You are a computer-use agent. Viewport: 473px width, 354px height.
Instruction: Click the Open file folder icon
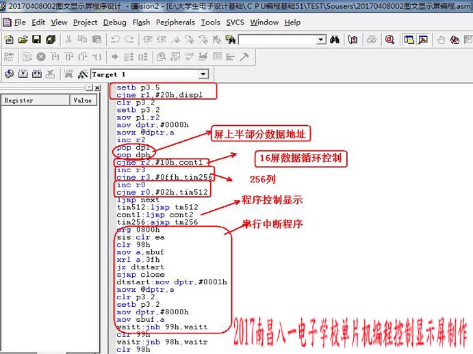tap(23, 40)
